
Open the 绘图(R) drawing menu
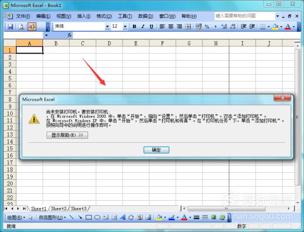[16, 218]
